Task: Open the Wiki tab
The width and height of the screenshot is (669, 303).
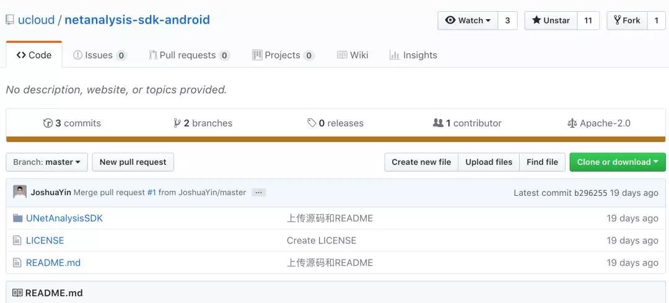Action: point(352,55)
